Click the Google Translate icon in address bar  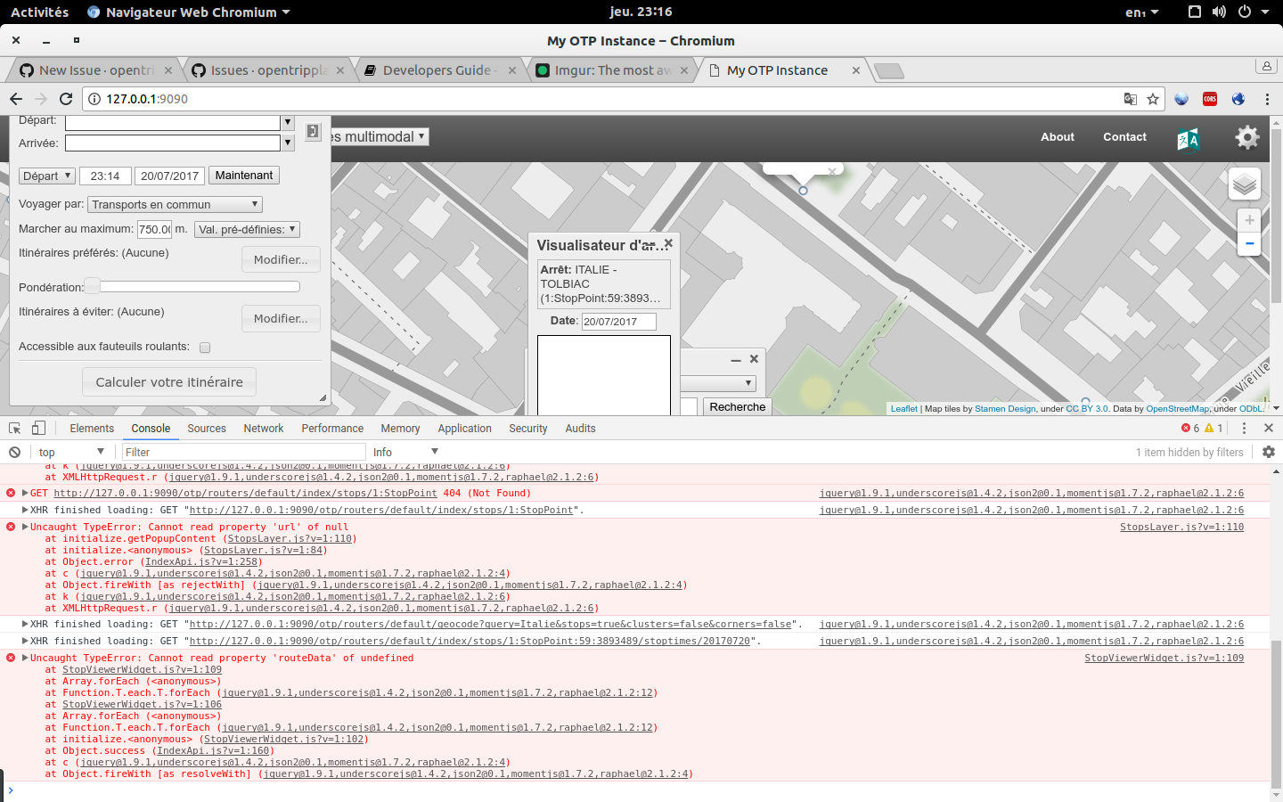click(x=1130, y=99)
